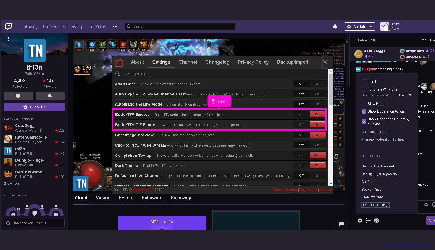Click the search magnifier in Twitch search bar

pos(129,26)
